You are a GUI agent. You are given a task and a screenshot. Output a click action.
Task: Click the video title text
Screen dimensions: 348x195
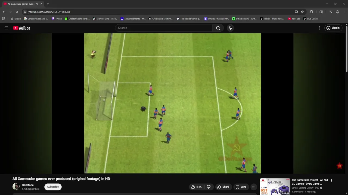click(61, 179)
